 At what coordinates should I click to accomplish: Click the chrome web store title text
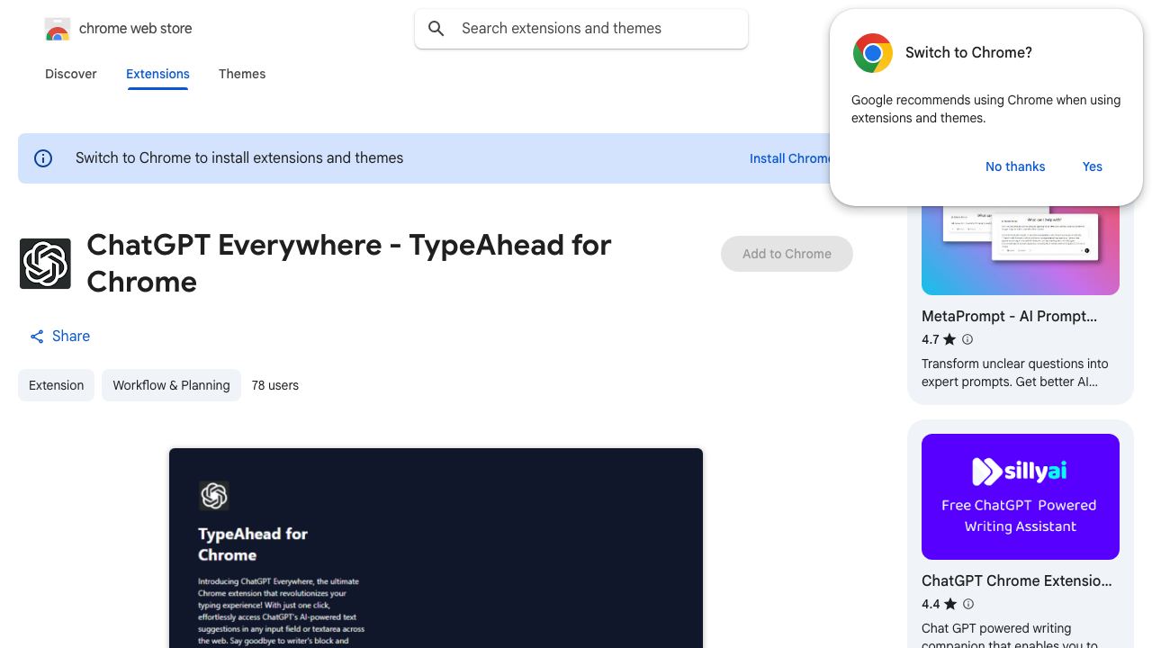[136, 29]
